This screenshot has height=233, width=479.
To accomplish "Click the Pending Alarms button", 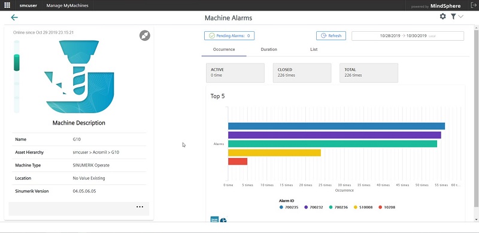I will 229,36.
